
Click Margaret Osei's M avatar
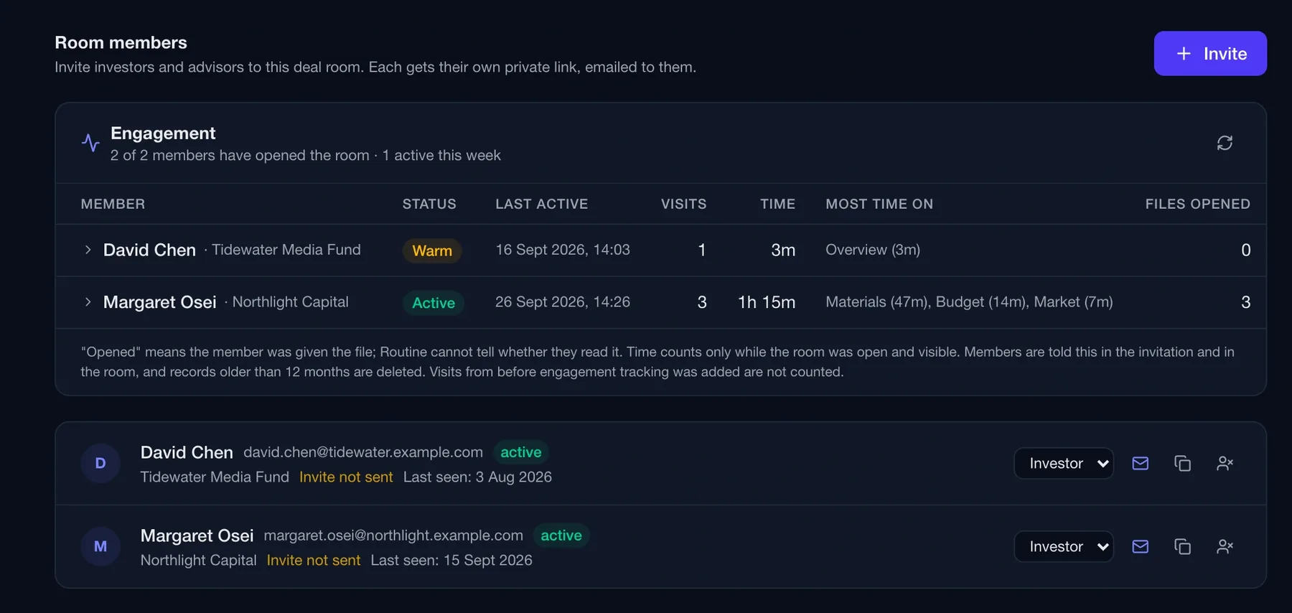tap(100, 547)
